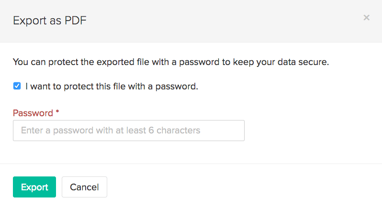The image size is (382, 219).
Task: Click the "I want to protect this file" label
Action: 112,87
